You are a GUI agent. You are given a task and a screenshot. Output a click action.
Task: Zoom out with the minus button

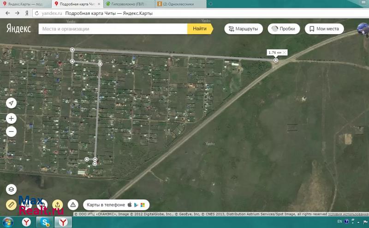coord(12,132)
